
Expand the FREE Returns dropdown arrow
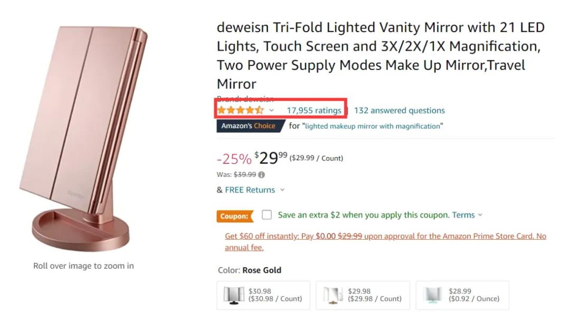[x=282, y=190]
